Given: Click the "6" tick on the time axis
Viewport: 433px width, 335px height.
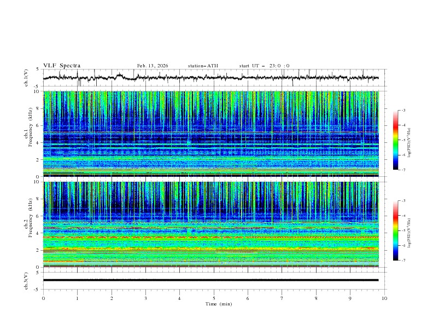Looking at the screenshot, I should tap(248, 298).
